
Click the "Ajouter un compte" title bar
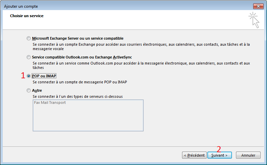click(101, 6)
